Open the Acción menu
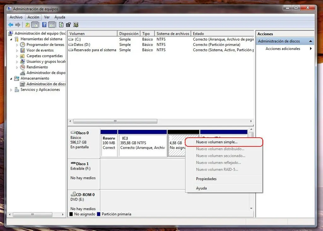 click(x=33, y=17)
